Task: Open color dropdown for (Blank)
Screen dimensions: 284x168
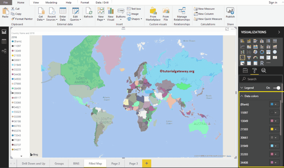Action: point(275,104)
